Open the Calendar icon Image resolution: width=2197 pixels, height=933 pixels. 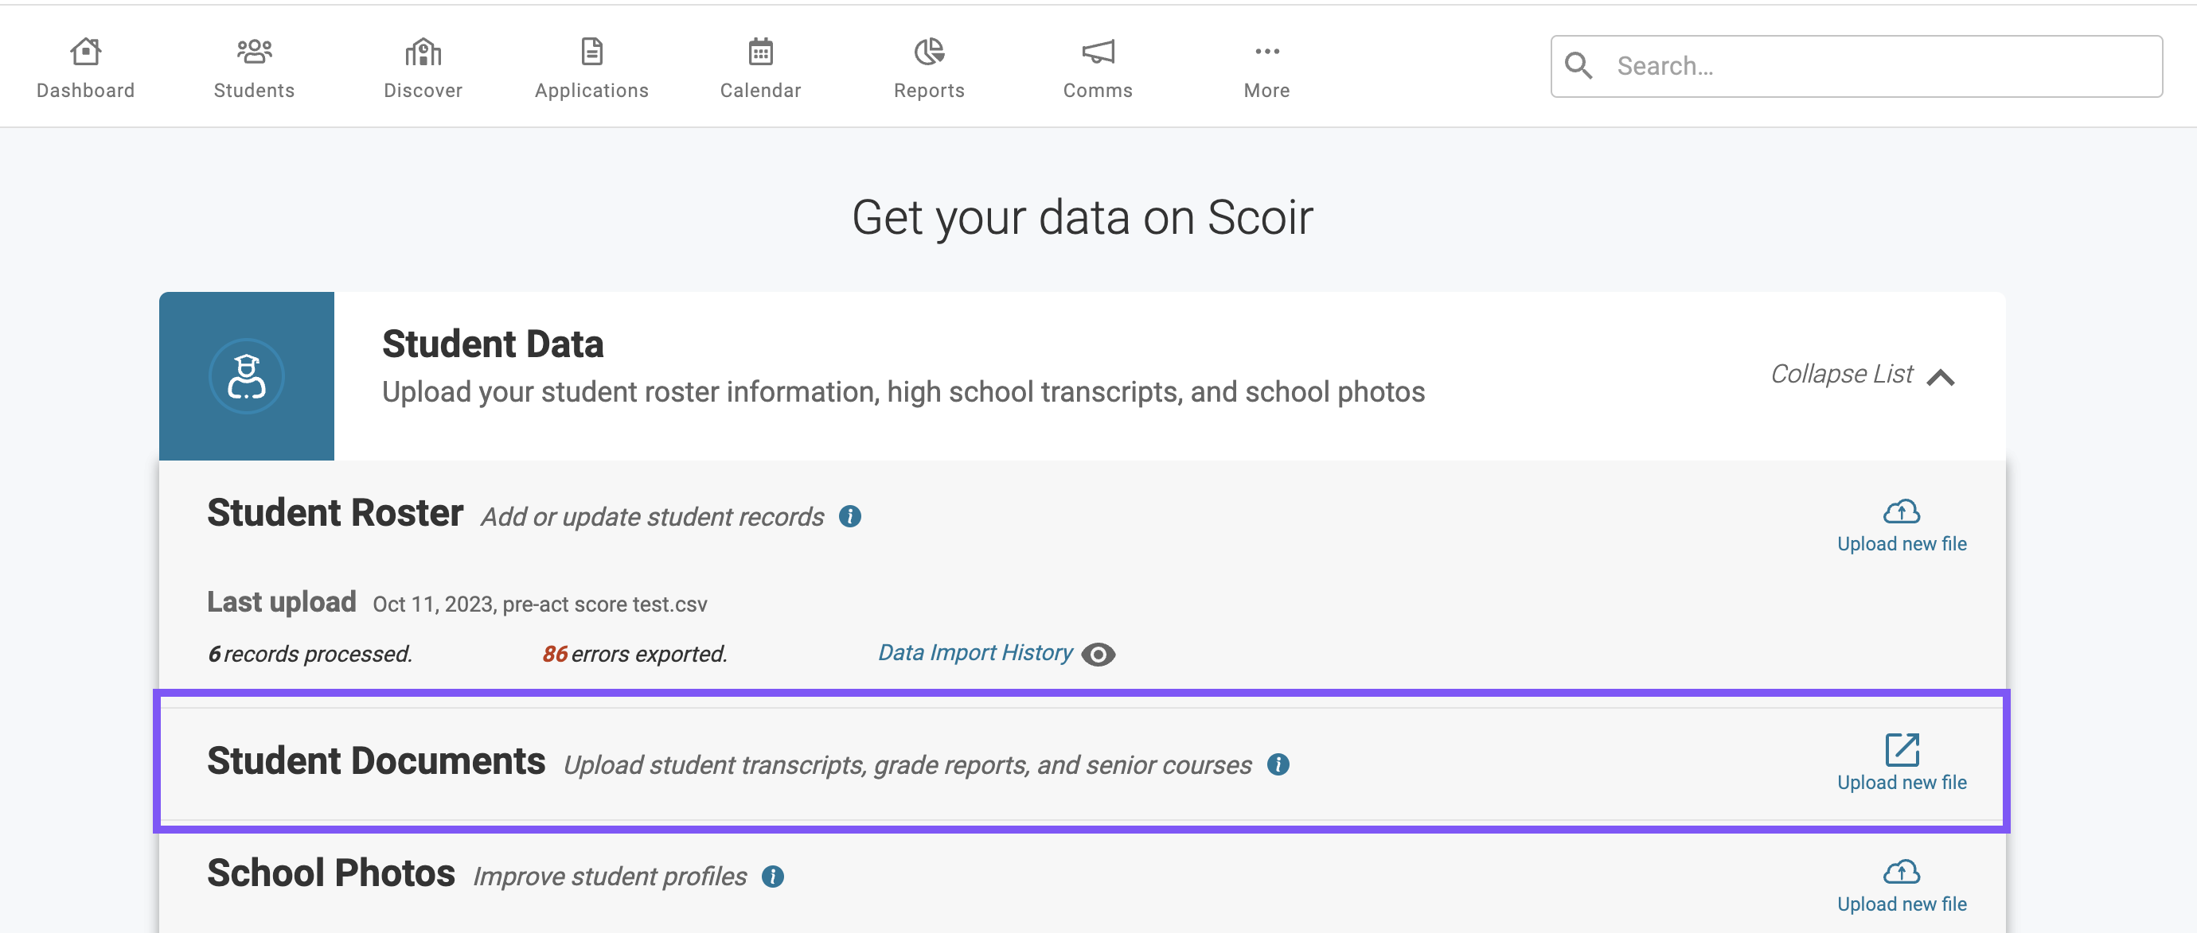761,52
